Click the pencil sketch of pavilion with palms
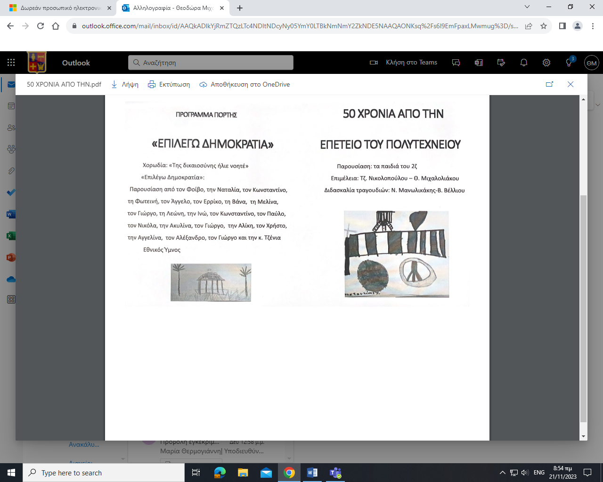Screen dimensions: 603x482 211,282
